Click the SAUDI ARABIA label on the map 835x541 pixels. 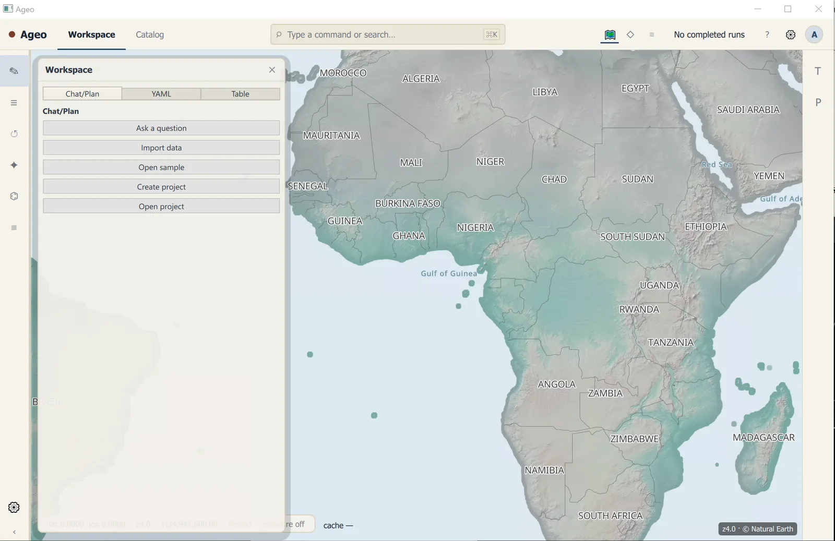(x=748, y=110)
